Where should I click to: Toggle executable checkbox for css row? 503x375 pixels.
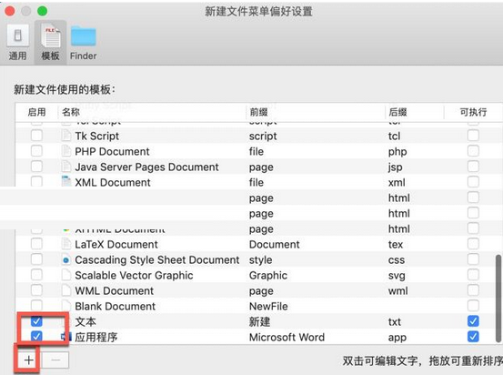pyautogui.click(x=473, y=259)
